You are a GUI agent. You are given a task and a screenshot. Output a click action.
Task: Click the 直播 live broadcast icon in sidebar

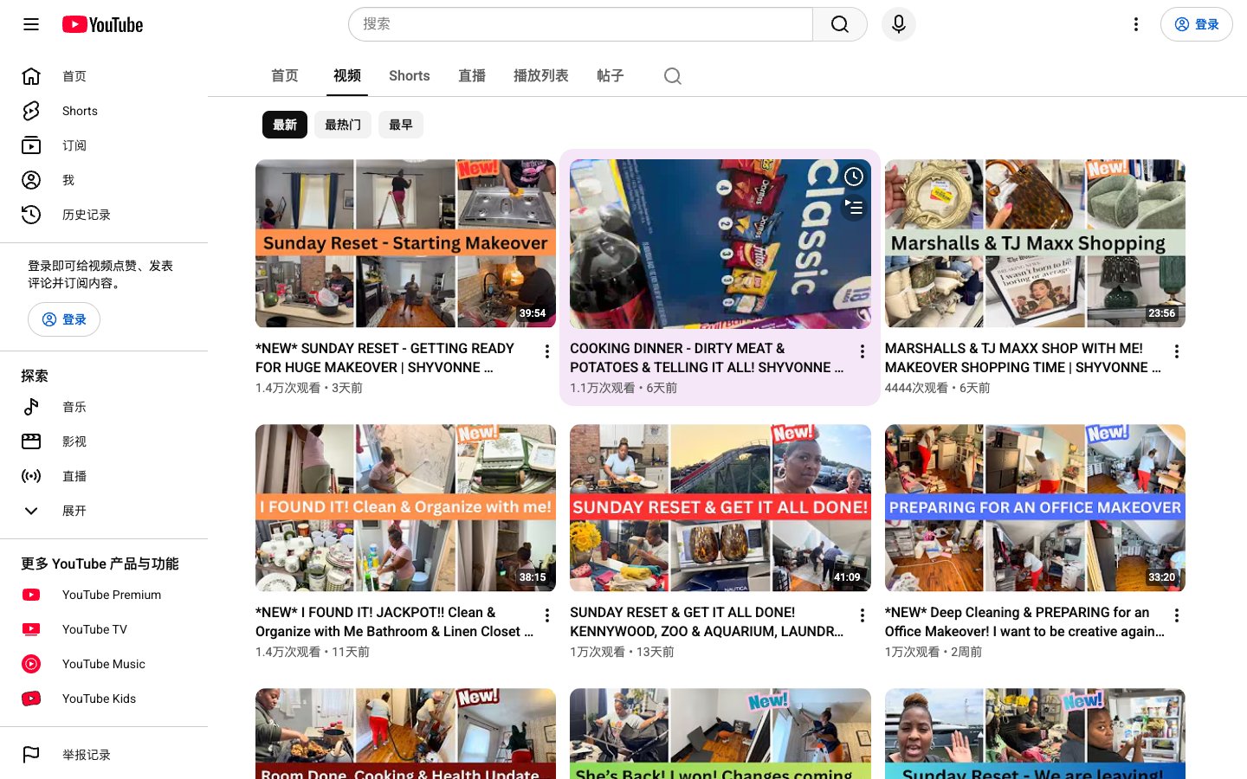[x=31, y=476]
